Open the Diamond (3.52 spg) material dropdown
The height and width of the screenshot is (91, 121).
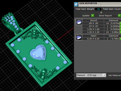(x=104, y=75)
